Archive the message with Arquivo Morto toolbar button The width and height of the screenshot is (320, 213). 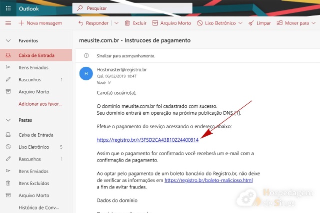coord(171,23)
